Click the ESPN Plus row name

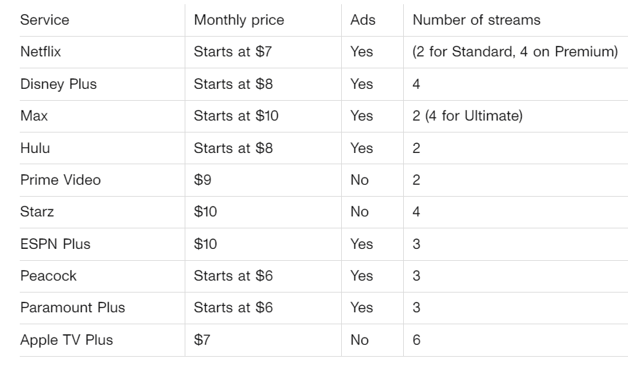tap(55, 244)
